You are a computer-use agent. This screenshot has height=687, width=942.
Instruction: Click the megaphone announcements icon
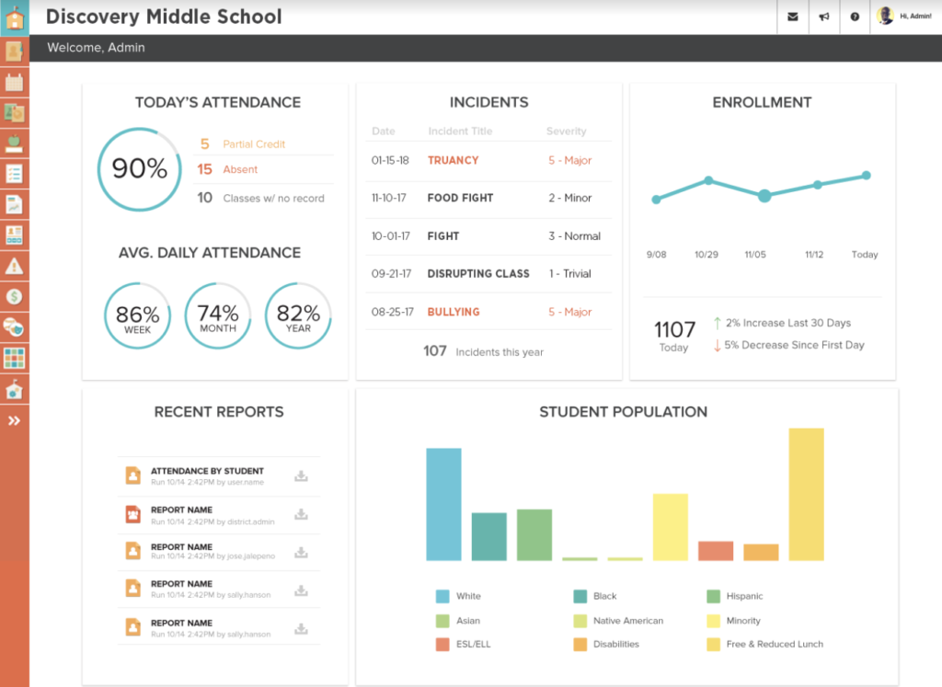pos(824,17)
